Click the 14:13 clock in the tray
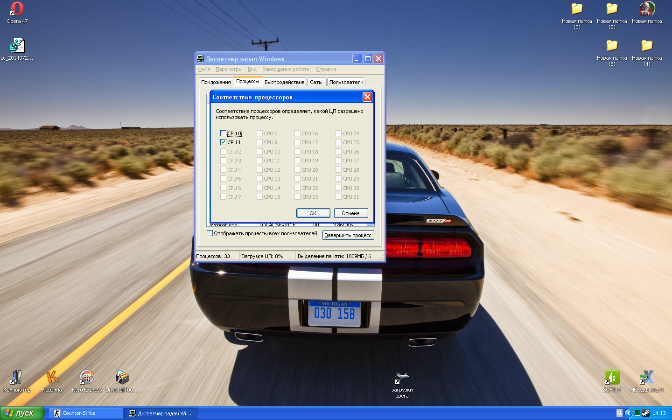This screenshot has height=420, width=672. click(659, 413)
